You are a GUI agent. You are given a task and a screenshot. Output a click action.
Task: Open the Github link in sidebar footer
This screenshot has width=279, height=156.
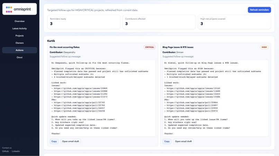tap(5, 151)
